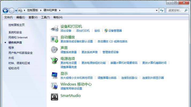Click the Back navigation arrow
Viewport: 191px width, 107px height.
tap(5, 11)
